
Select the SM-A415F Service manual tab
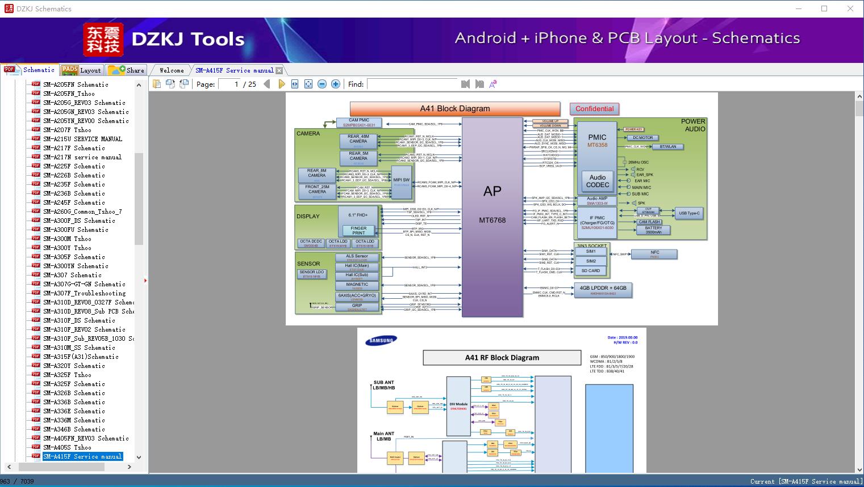pyautogui.click(x=234, y=70)
